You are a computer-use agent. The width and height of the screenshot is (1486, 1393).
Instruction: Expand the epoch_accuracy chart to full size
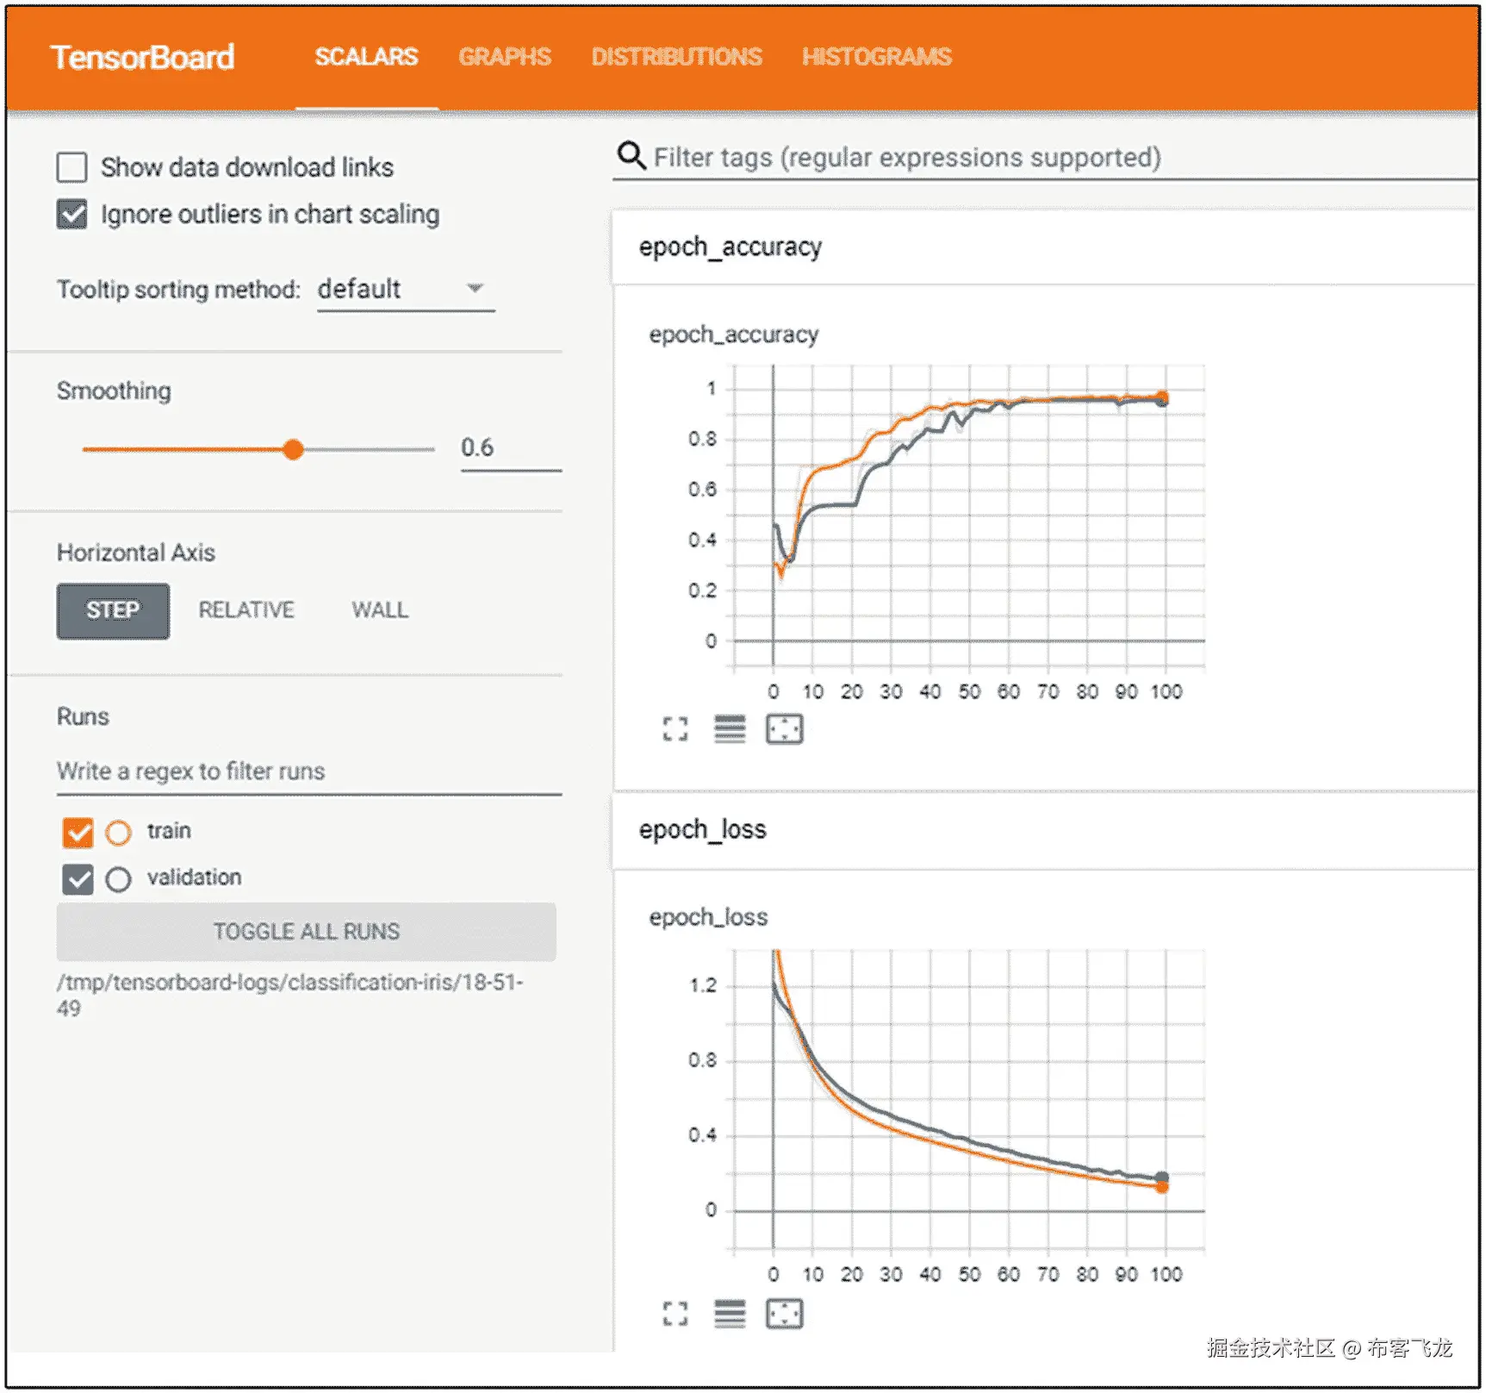point(675,729)
